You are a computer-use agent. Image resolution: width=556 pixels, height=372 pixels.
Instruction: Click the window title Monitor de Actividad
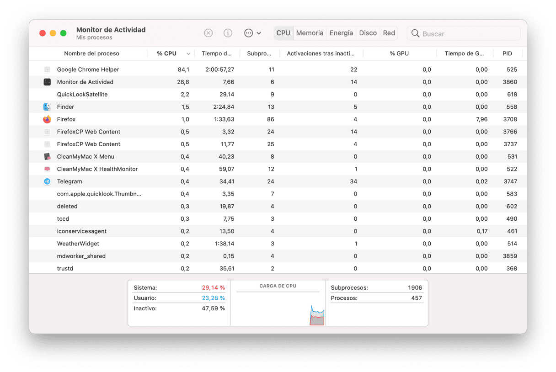[x=111, y=30]
